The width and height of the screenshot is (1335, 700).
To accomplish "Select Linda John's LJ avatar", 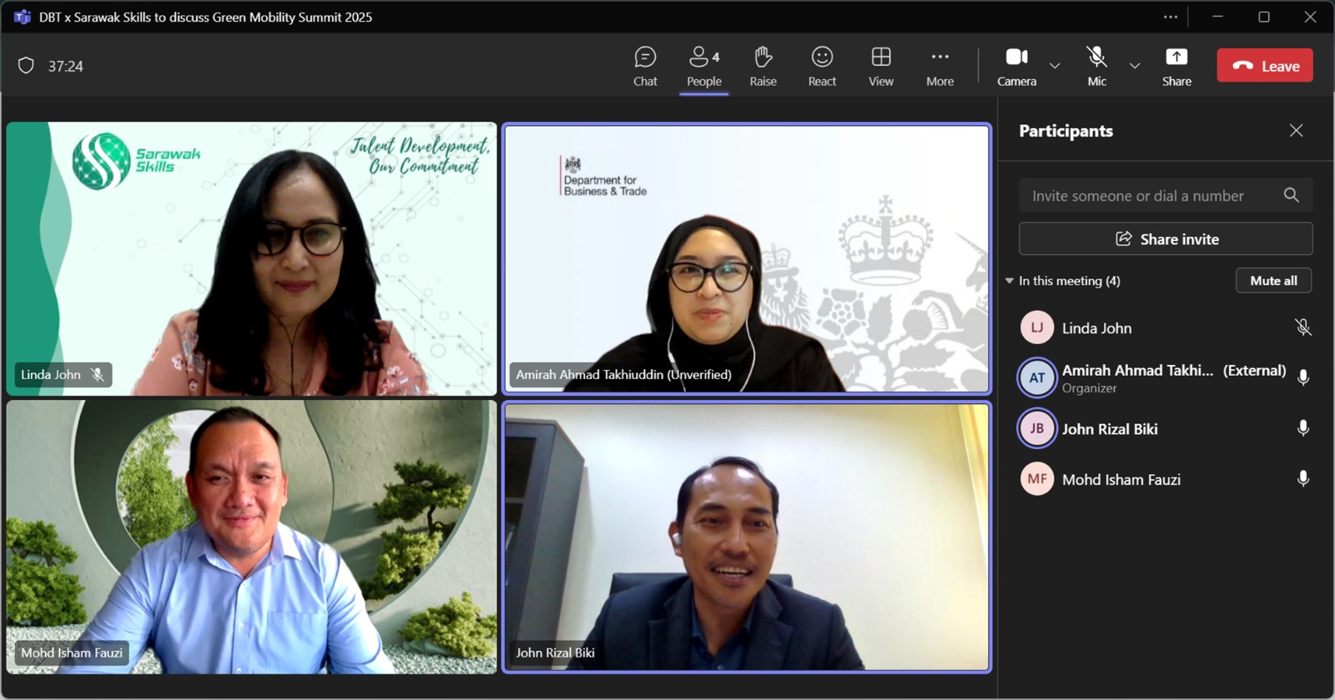I will tap(1037, 327).
